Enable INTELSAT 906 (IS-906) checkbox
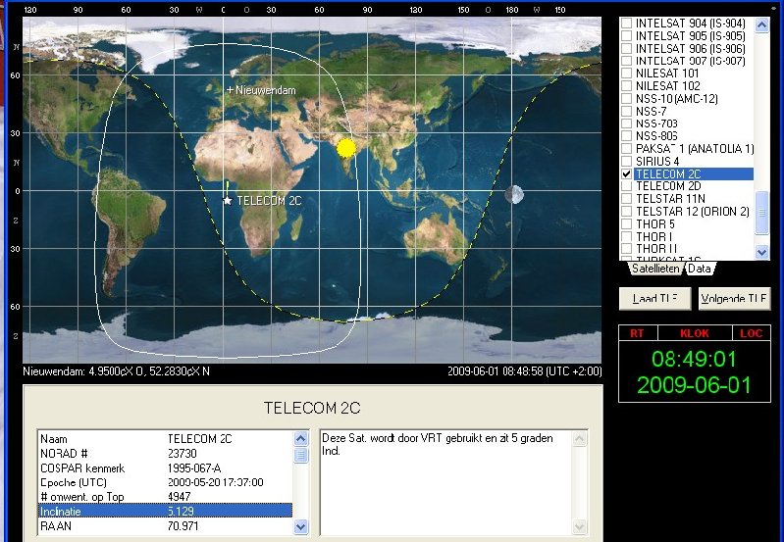The height and width of the screenshot is (542, 784). click(x=626, y=48)
